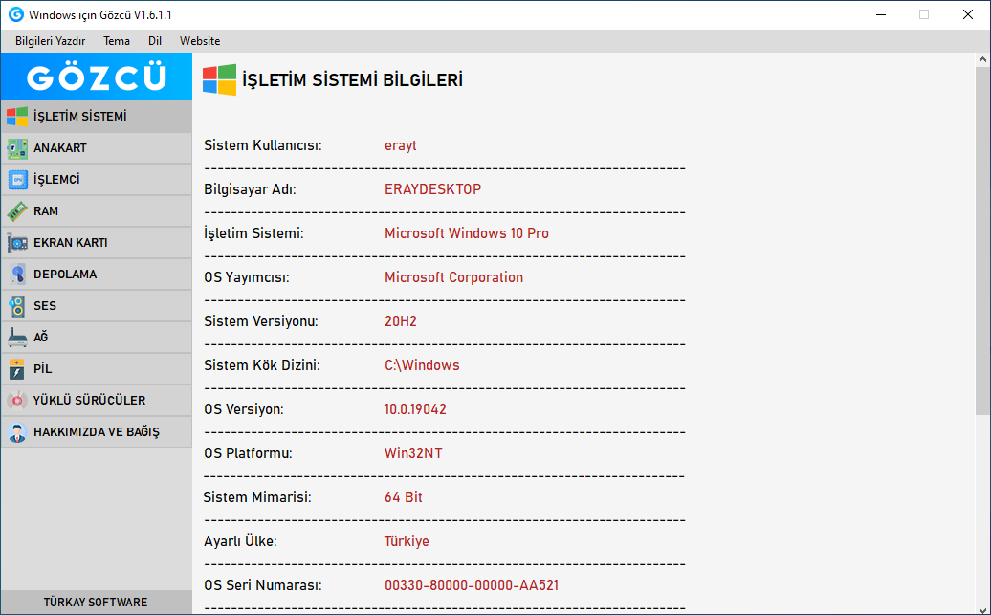Click the platform value Win32NT
This screenshot has width=991, height=615.
[x=413, y=453]
